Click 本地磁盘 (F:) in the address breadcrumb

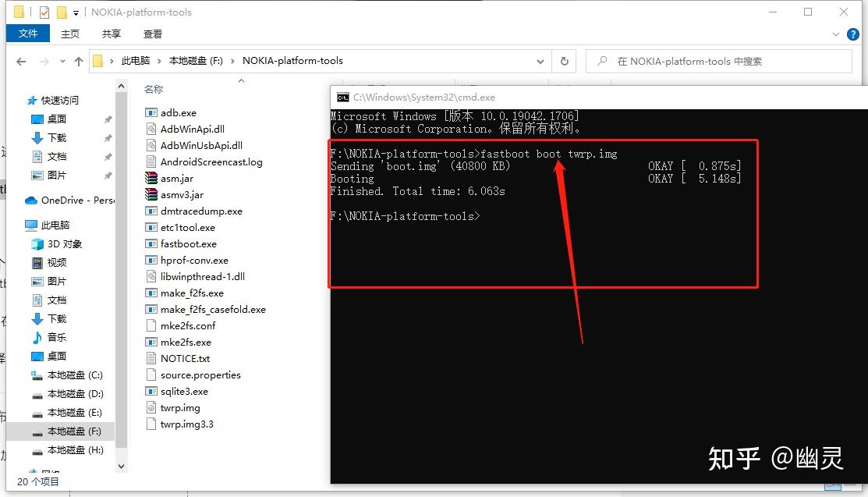point(196,61)
